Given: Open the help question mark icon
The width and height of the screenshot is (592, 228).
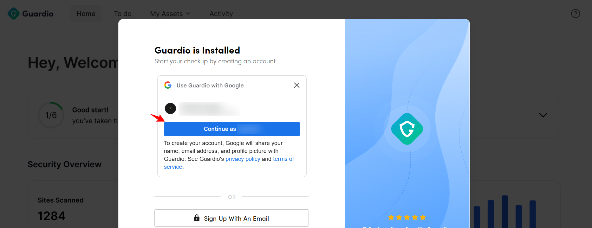Looking at the screenshot, I should [575, 14].
